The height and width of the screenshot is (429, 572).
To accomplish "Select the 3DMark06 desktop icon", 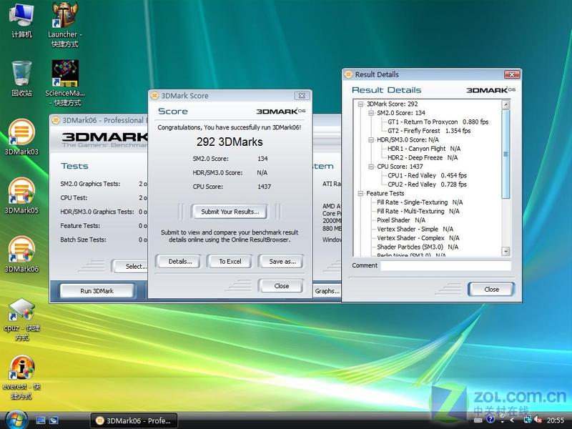I will pos(21,255).
